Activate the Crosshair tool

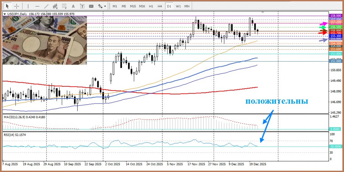17,6
